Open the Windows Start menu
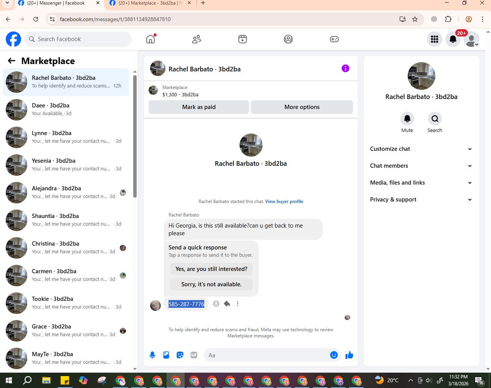The image size is (491, 388). coord(8,380)
